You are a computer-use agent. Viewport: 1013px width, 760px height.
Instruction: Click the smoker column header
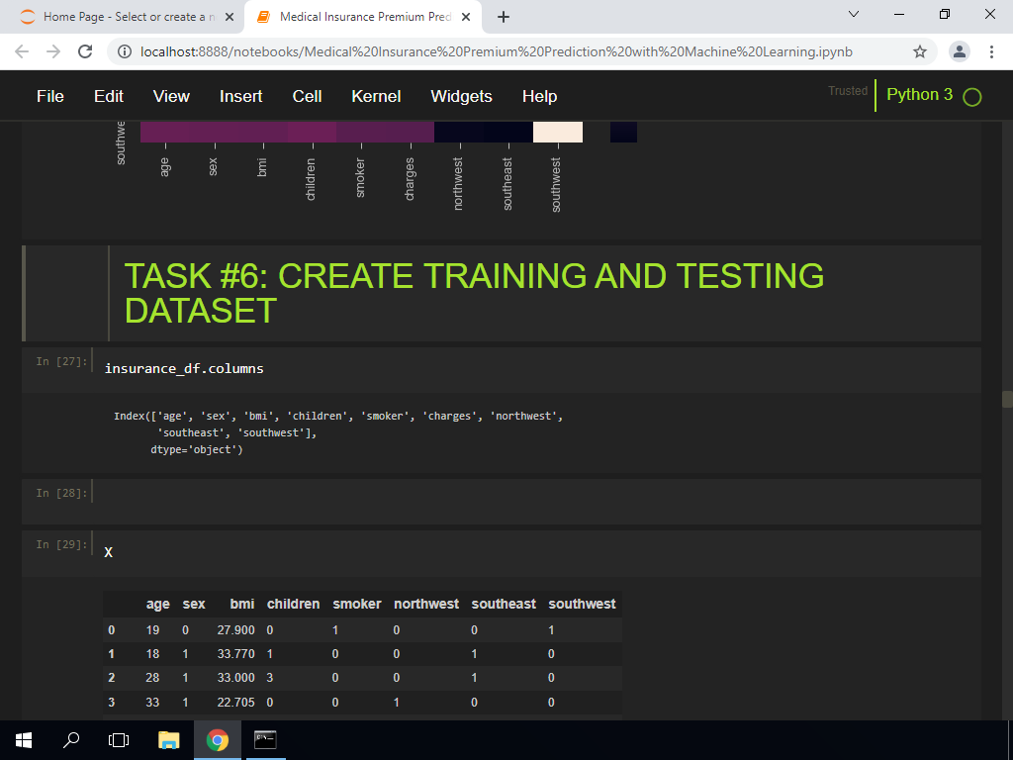357,605
